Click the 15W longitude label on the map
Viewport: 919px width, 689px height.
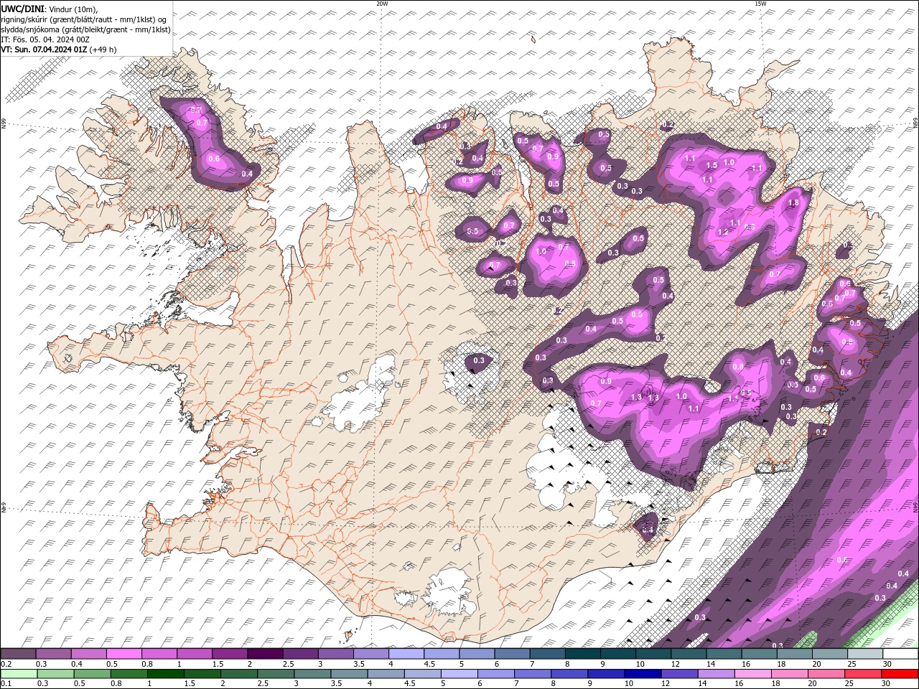(760, 4)
